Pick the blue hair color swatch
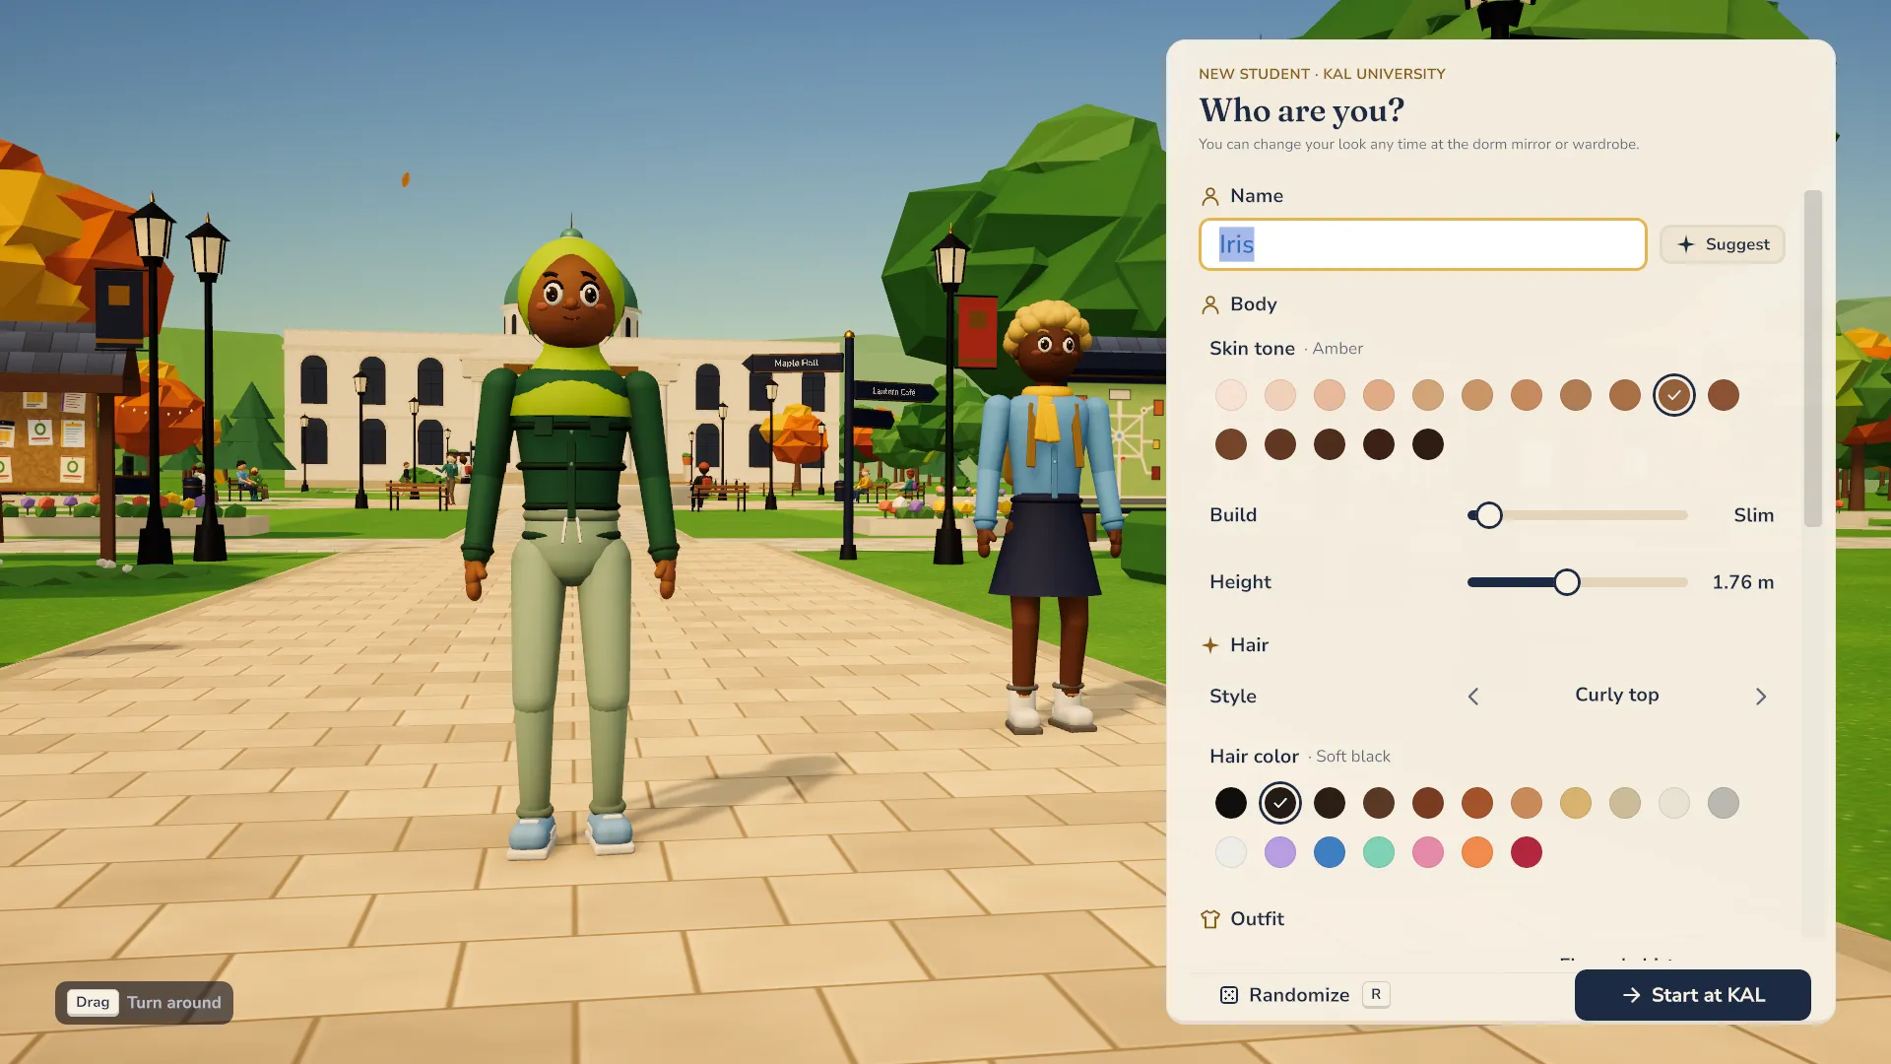Viewport: 1891px width, 1064px height. [1329, 852]
